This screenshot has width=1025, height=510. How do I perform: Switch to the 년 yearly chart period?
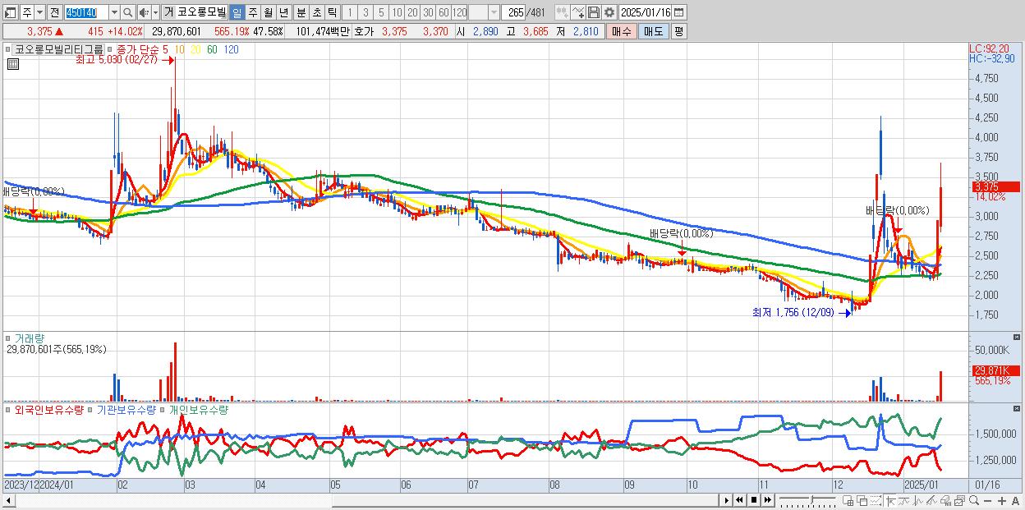pos(283,12)
